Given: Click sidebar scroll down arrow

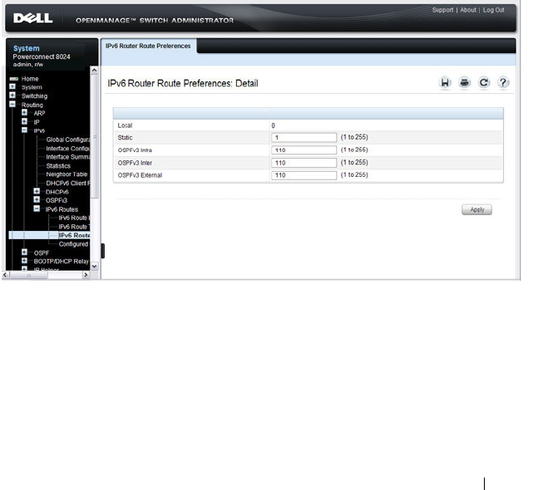Looking at the screenshot, I should (x=95, y=267).
